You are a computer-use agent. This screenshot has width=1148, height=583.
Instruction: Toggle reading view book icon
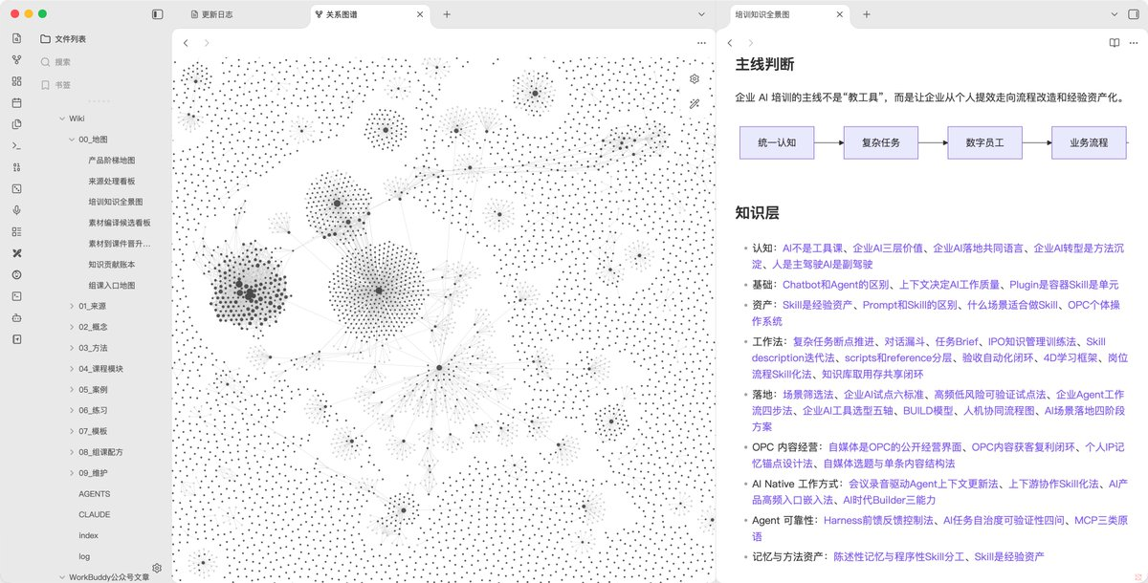(x=1114, y=43)
